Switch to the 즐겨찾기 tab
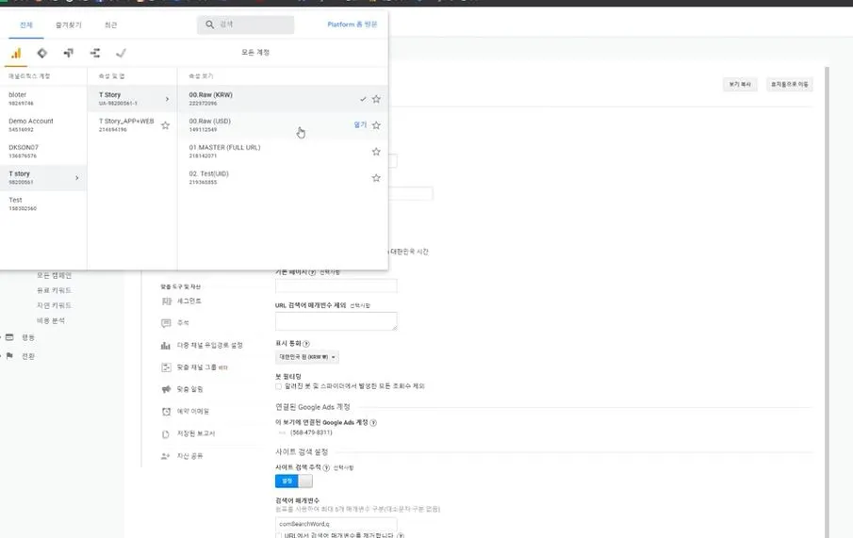Screen dimensions: 853x538 pyautogui.click(x=69, y=25)
